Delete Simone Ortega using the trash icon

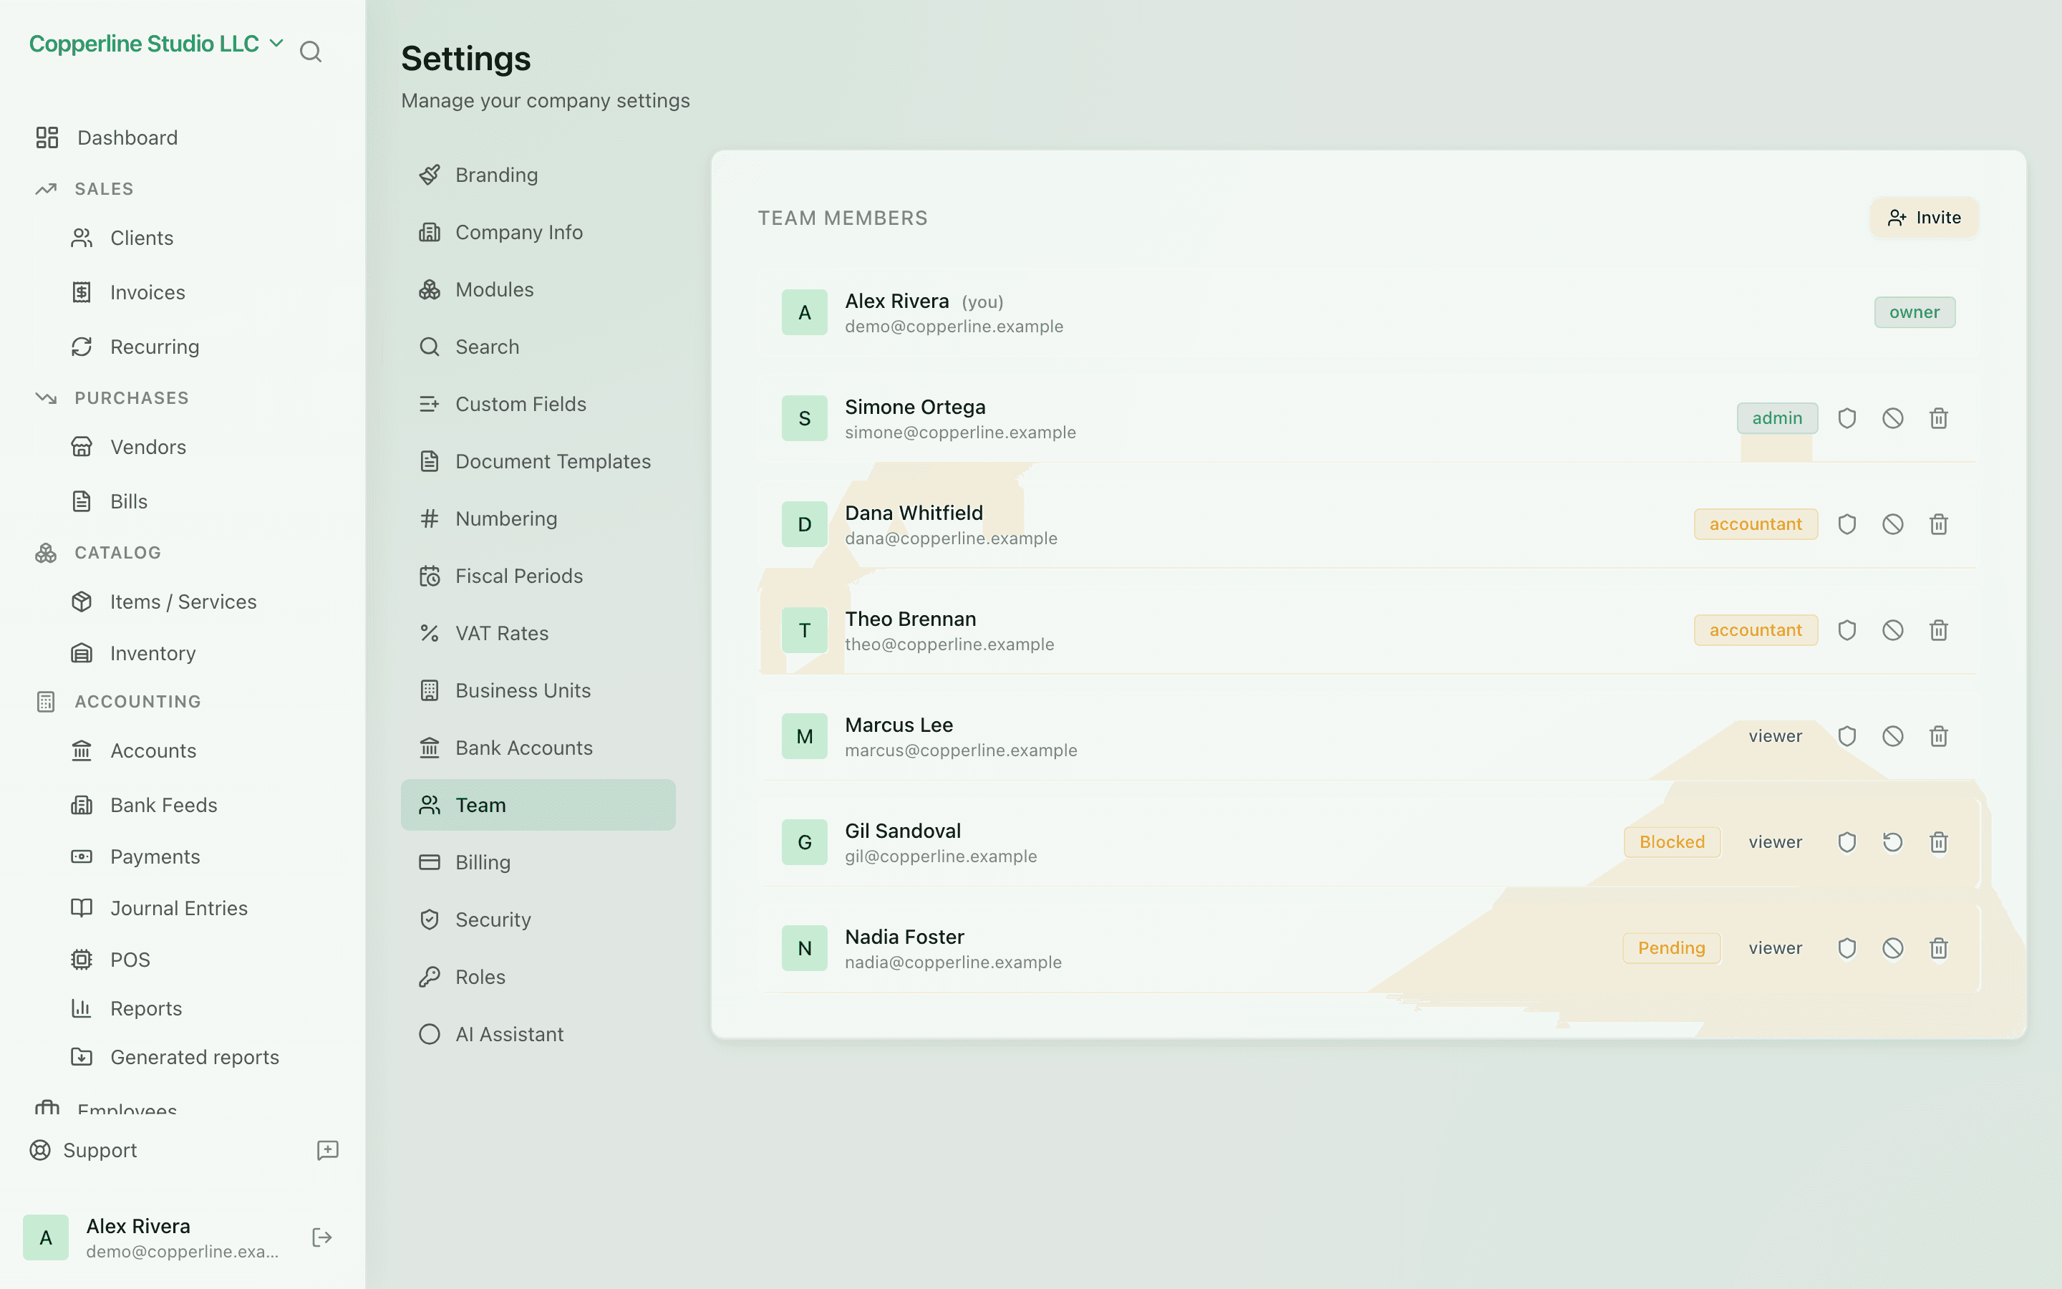tap(1938, 419)
